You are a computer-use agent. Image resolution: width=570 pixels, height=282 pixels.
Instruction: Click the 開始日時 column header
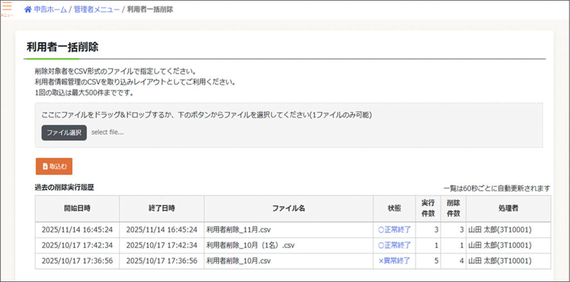click(77, 208)
